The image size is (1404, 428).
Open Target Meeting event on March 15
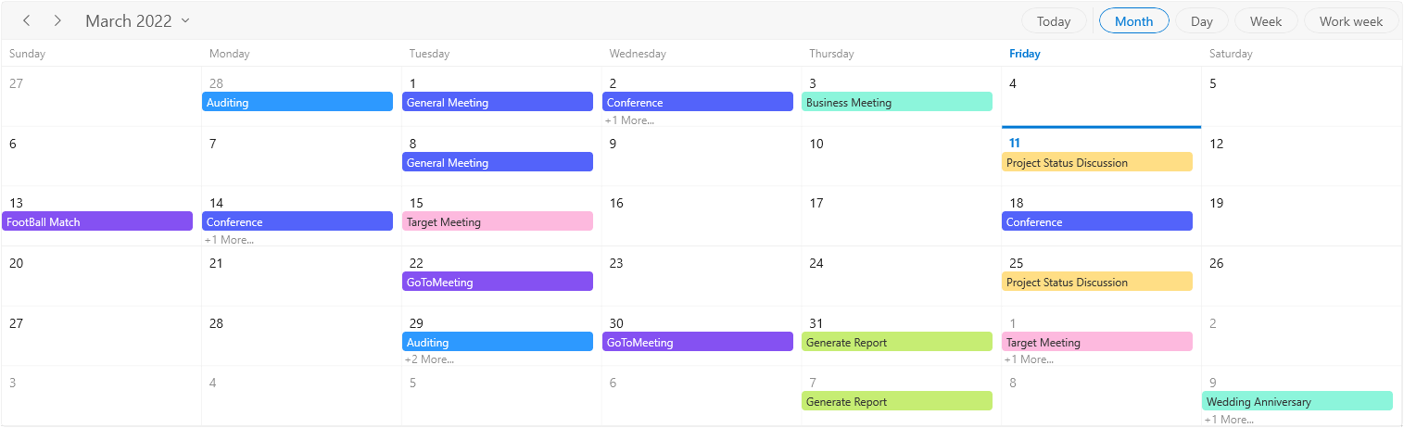pos(498,222)
